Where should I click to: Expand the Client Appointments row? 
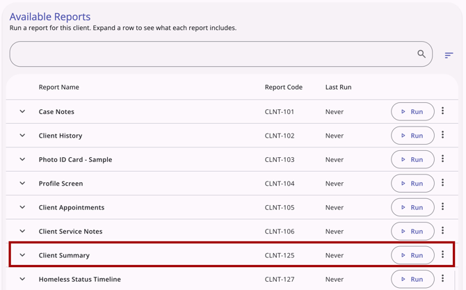pos(22,207)
